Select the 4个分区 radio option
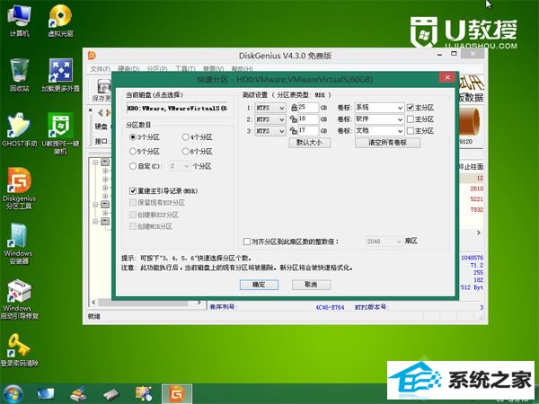 click(x=198, y=137)
